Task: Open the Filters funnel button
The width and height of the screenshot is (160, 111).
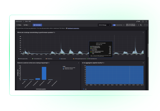Action: [19, 25]
